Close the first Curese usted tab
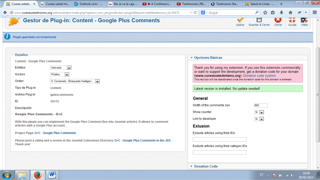The image size is (320, 180). pos(34,4)
